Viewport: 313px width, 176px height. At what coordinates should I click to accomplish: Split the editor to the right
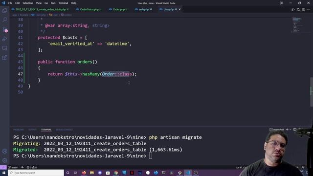tap(303, 9)
